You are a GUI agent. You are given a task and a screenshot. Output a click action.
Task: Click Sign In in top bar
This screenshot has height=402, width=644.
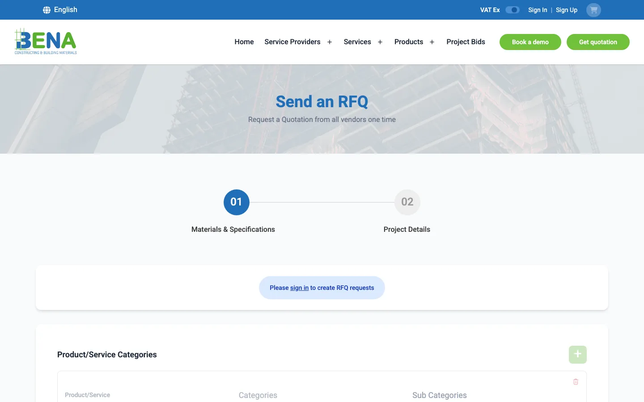[x=538, y=10]
